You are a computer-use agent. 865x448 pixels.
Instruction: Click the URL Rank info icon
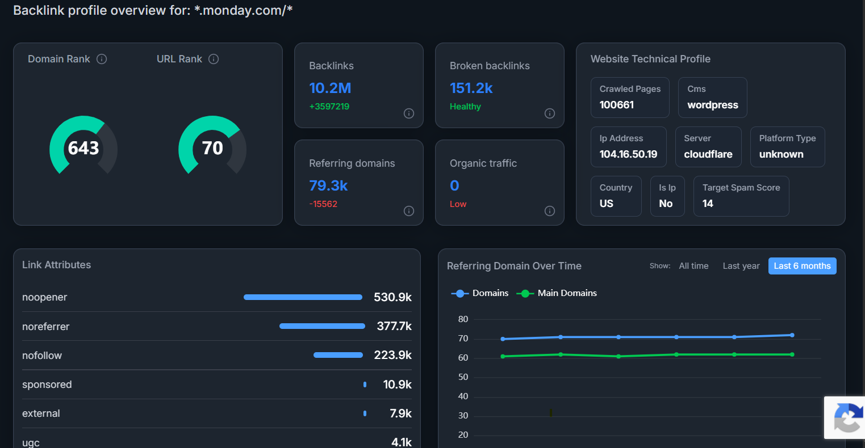click(x=214, y=59)
